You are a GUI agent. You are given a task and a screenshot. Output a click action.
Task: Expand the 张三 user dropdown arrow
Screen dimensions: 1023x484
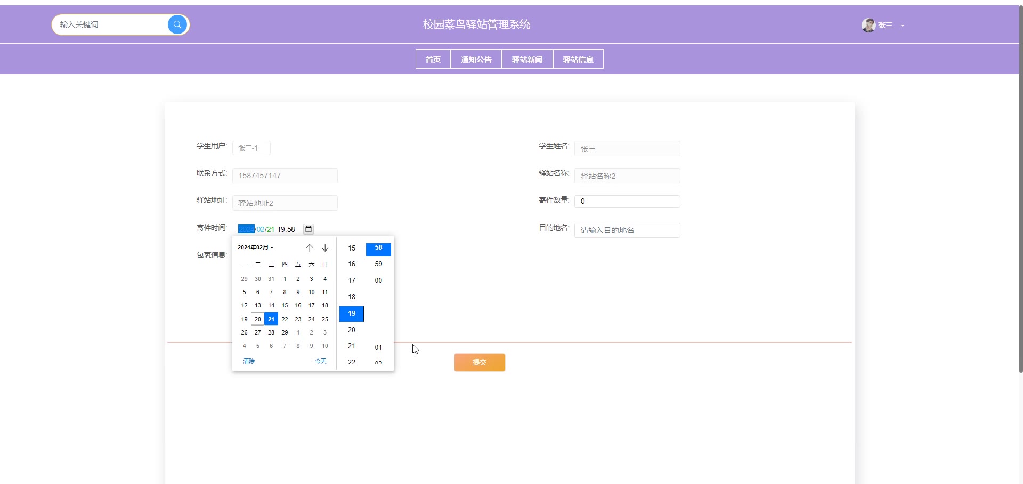tap(902, 26)
